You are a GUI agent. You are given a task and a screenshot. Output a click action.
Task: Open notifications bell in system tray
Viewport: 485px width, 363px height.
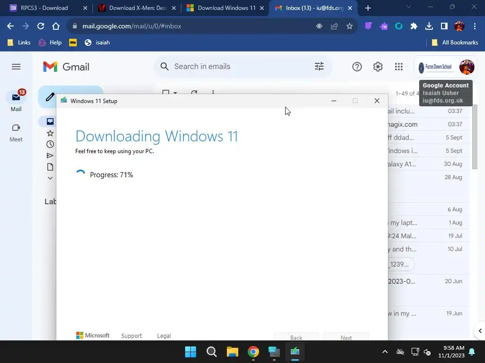[x=472, y=352]
